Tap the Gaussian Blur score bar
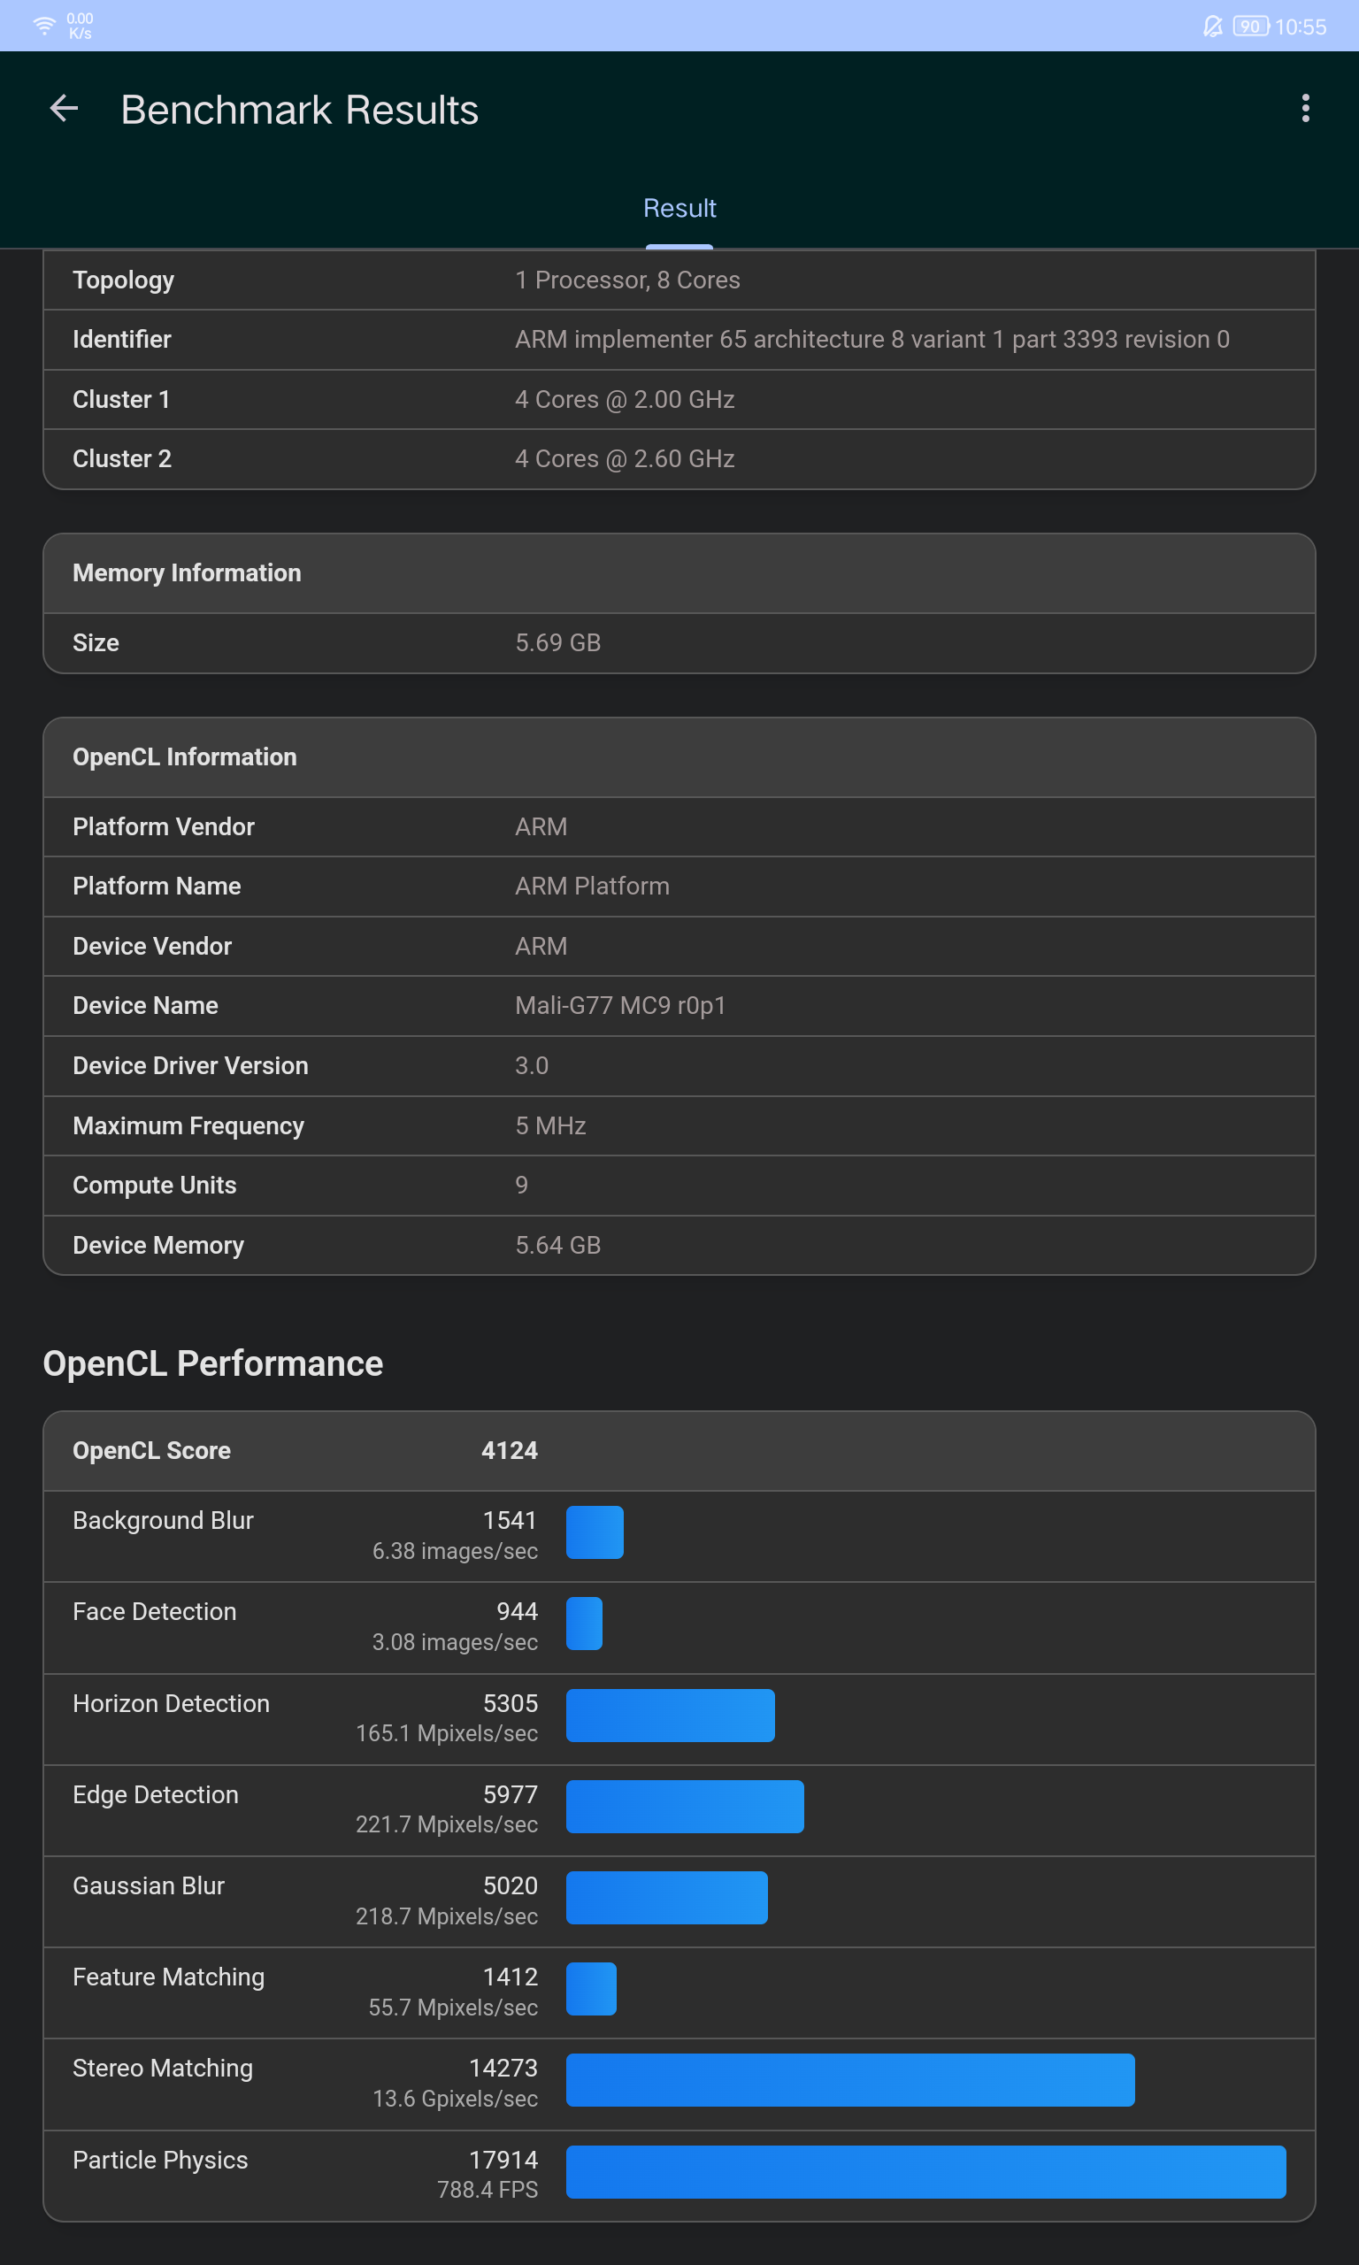 667,1898
